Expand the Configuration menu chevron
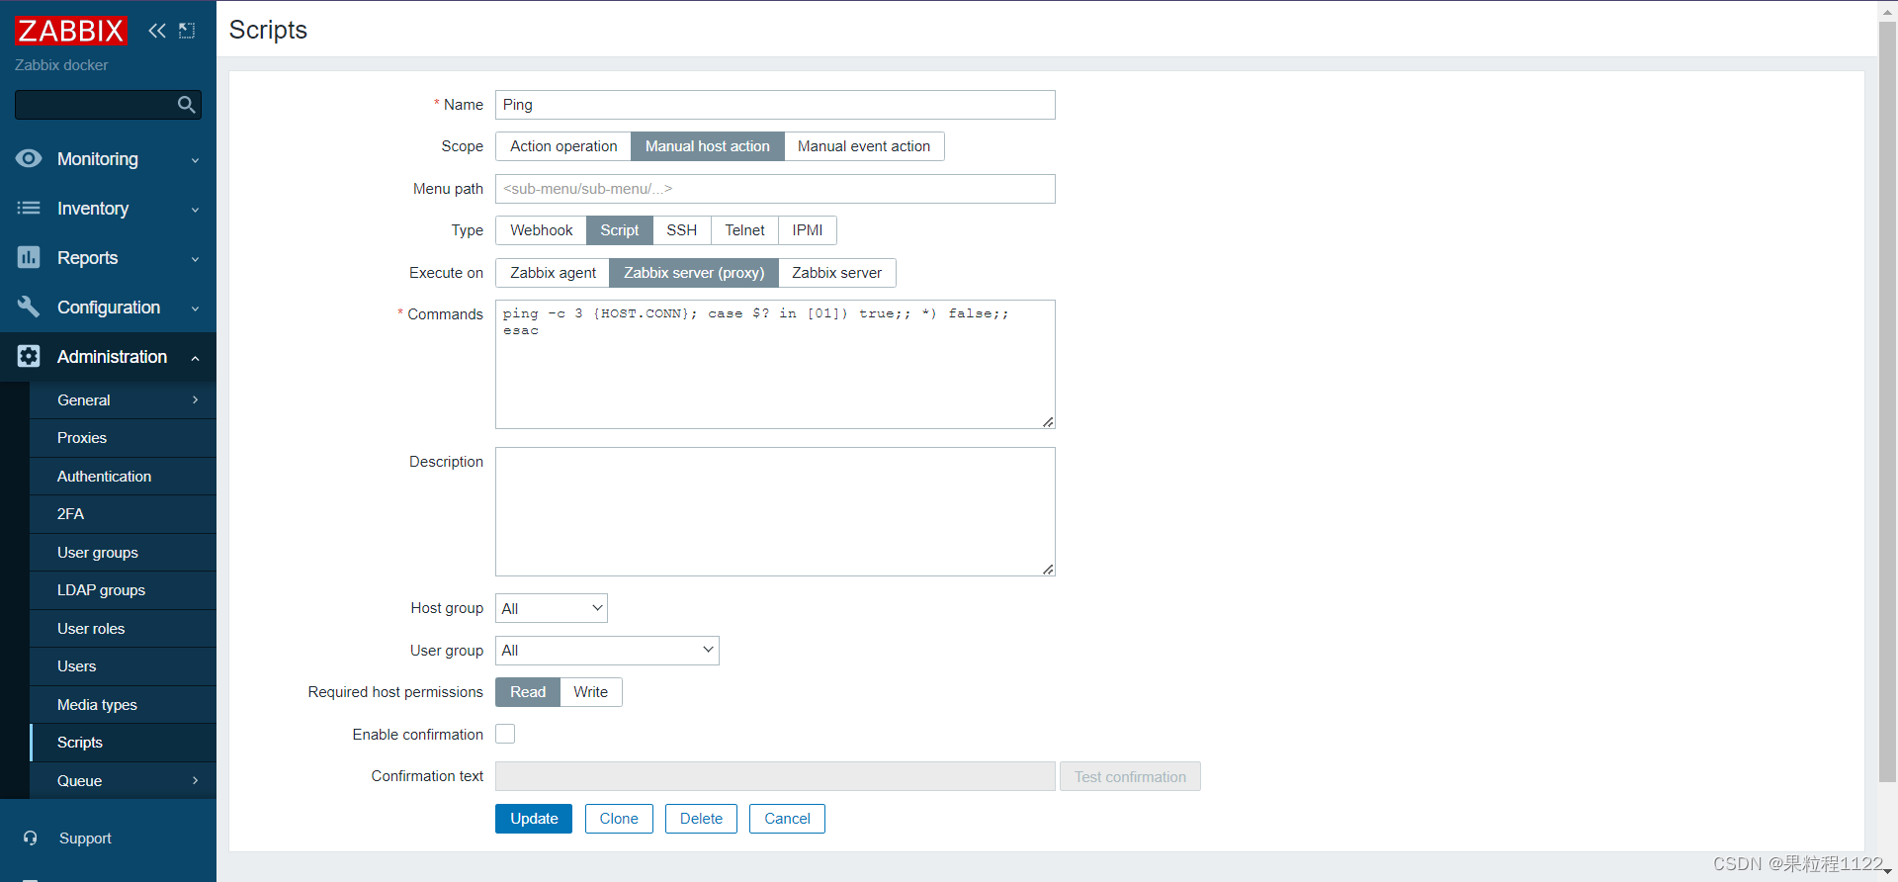Viewport: 1898px width, 882px height. pyautogui.click(x=195, y=309)
